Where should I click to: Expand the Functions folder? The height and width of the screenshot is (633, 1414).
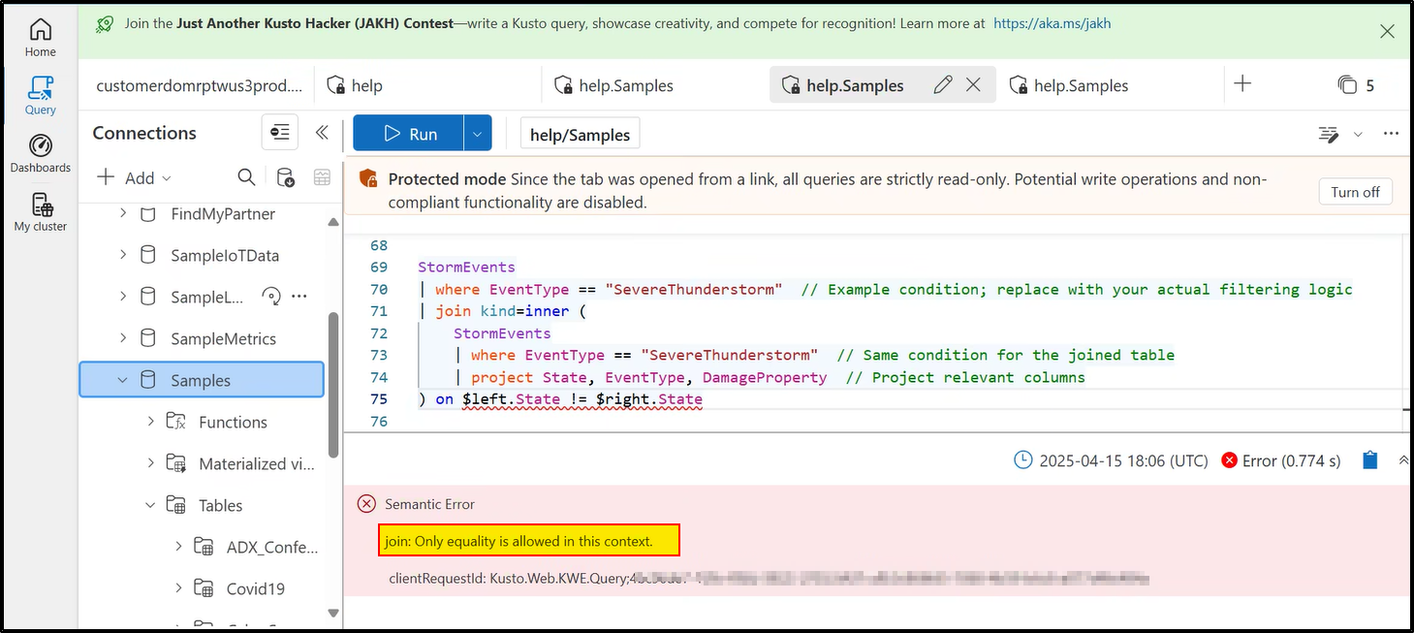point(151,422)
